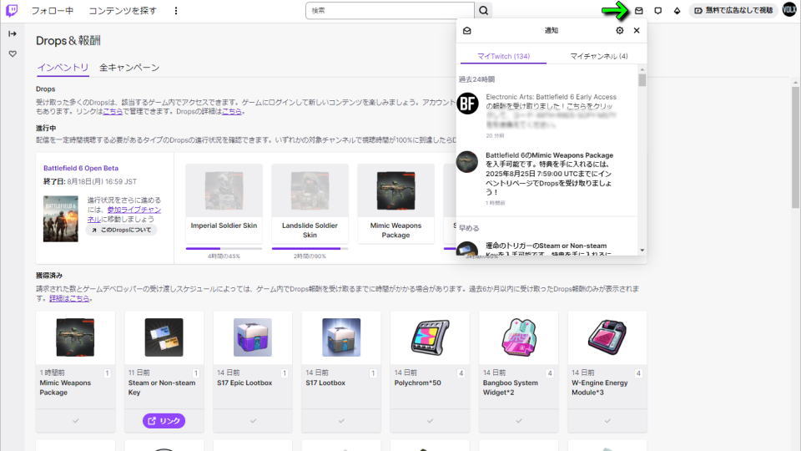
Task: Click the notification panel inbox icon
Action: click(x=467, y=31)
